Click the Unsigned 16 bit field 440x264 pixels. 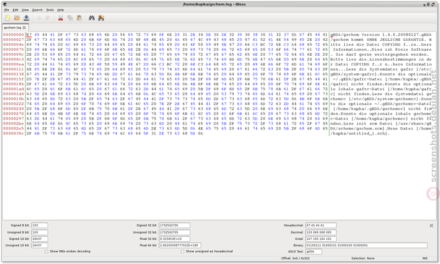[40, 245]
